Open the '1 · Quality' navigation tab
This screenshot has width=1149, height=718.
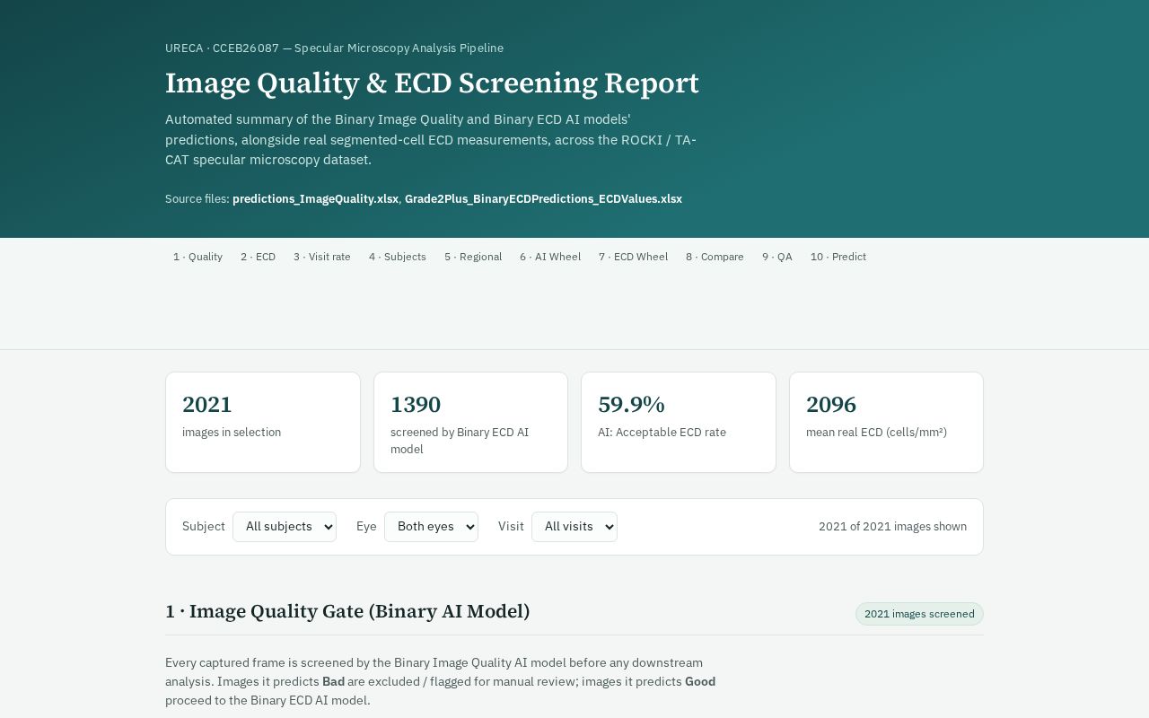(197, 257)
